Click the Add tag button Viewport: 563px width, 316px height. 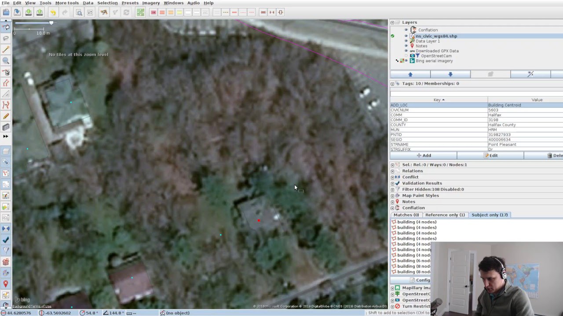[x=424, y=155]
